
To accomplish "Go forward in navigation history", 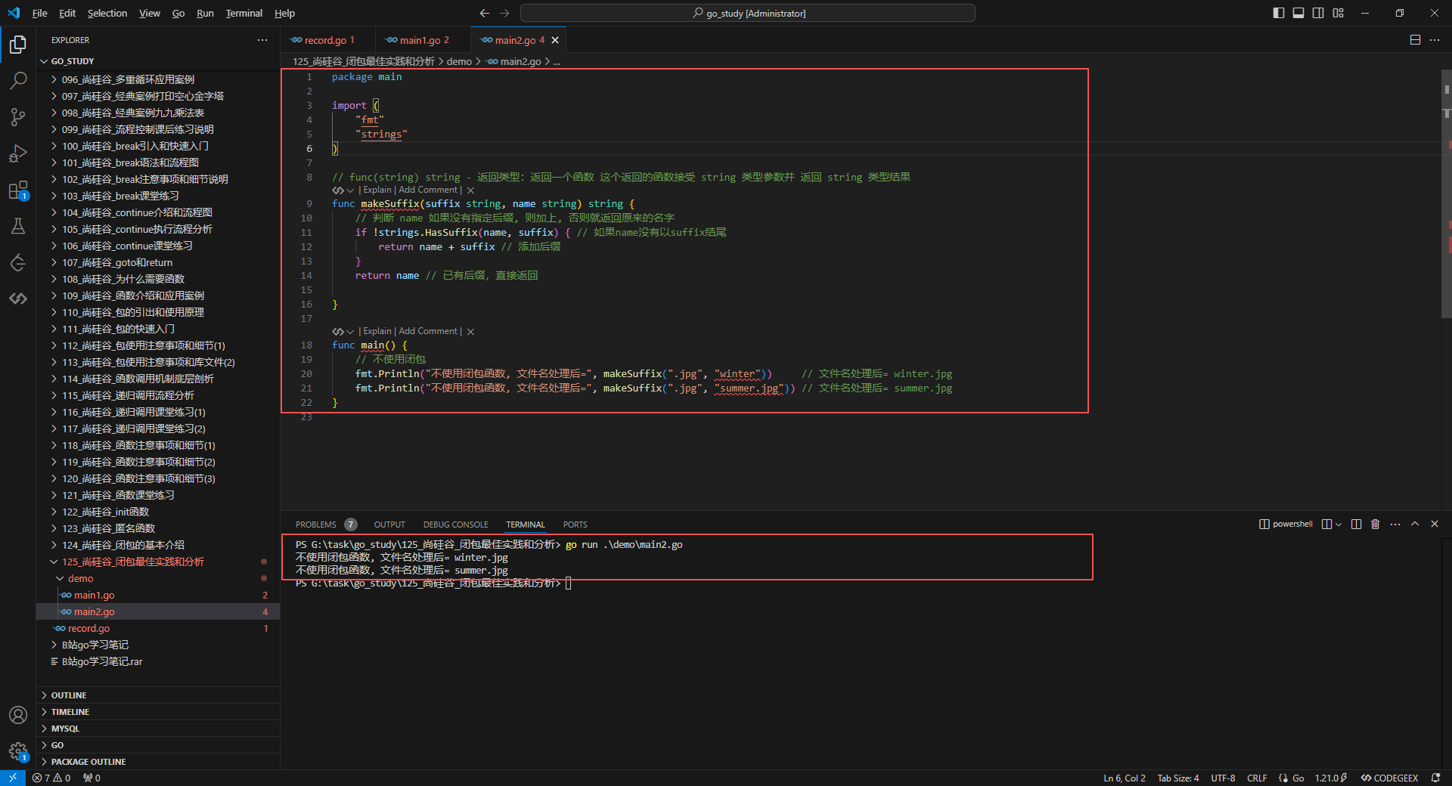I will point(504,13).
